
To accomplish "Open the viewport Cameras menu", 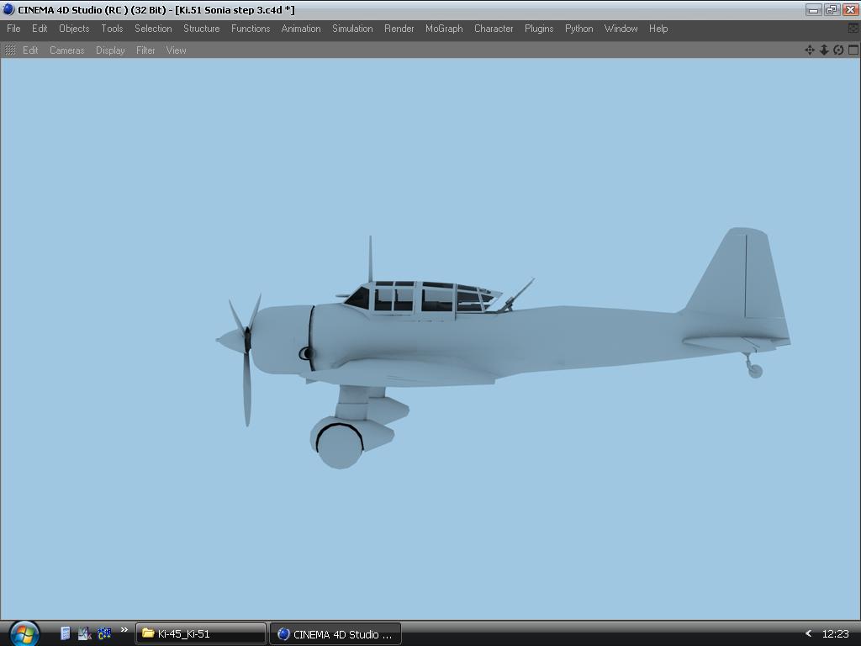I will pyautogui.click(x=66, y=50).
